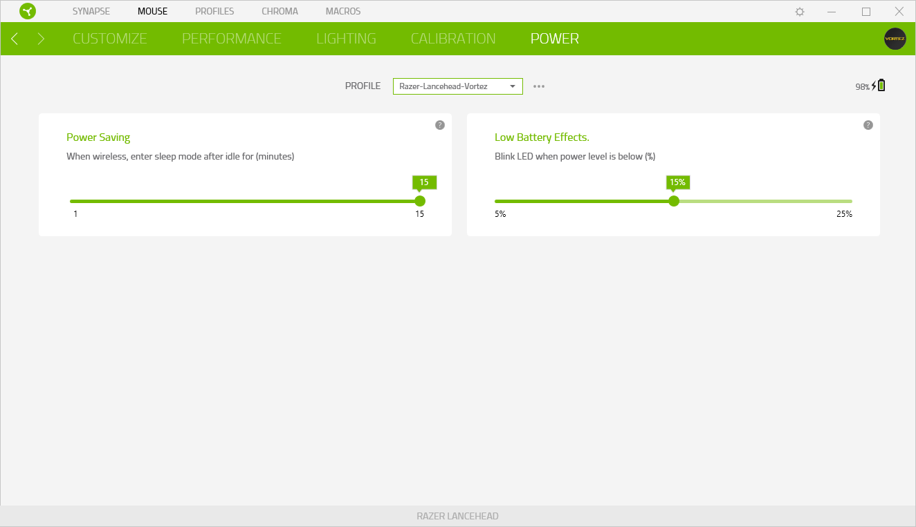Click the 98% battery percentage text
The height and width of the screenshot is (527, 916).
point(862,87)
